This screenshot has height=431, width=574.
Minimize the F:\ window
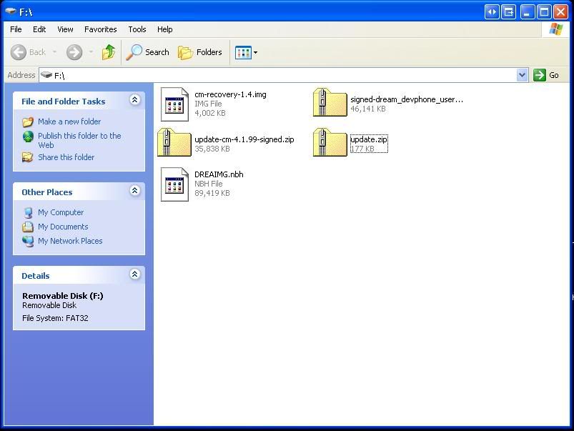527,12
